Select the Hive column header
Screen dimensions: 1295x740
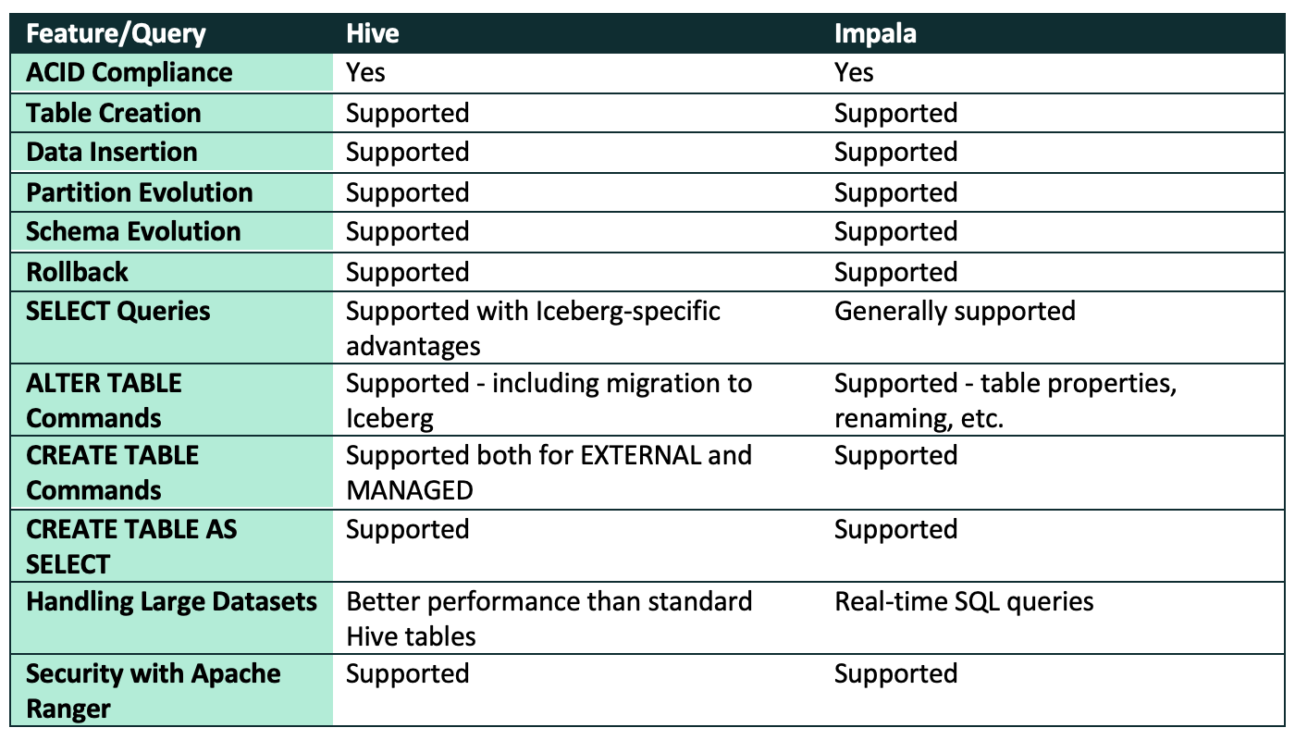pos(373,33)
